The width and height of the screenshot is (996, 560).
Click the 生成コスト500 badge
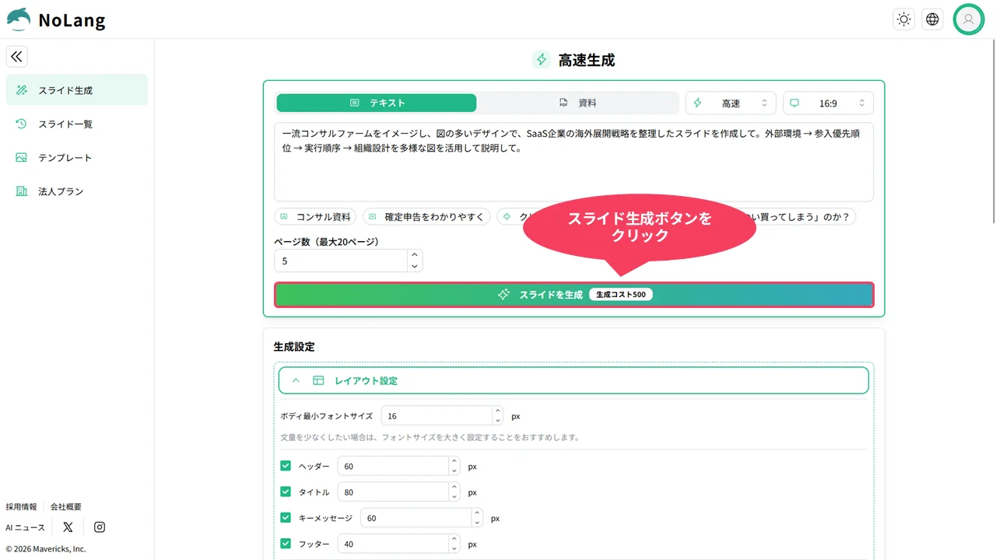pyautogui.click(x=621, y=295)
